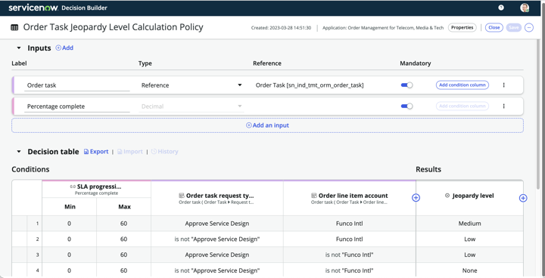Click the Import link
545x278 pixels.
click(x=130, y=152)
